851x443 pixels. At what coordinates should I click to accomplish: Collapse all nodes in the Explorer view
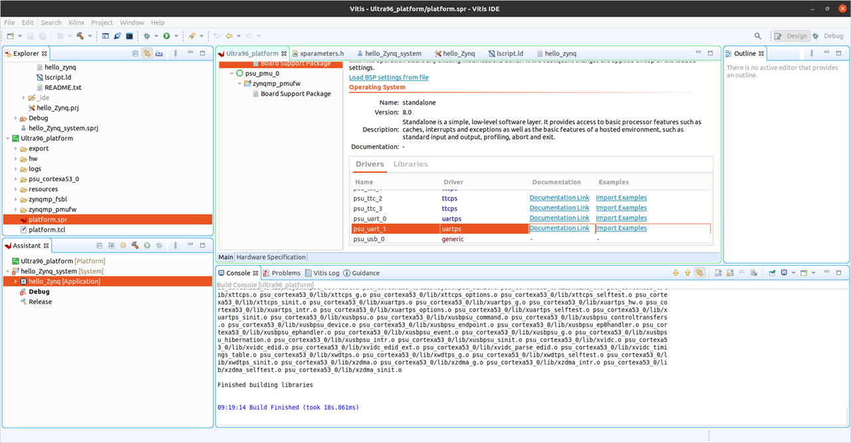click(135, 52)
